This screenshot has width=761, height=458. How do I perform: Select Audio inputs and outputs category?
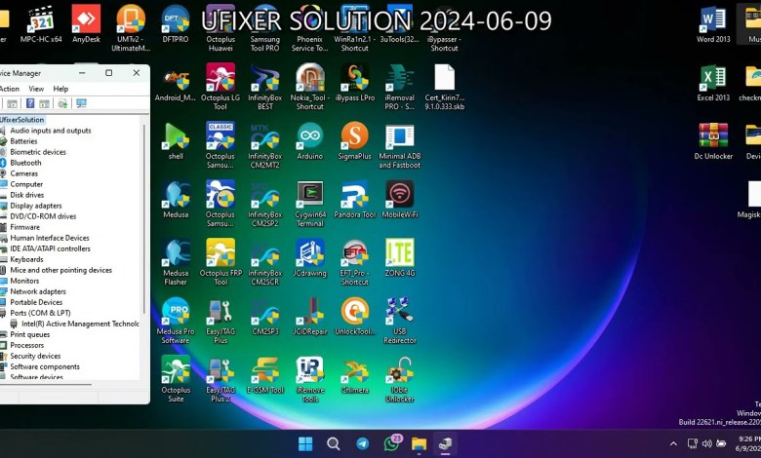coord(51,131)
